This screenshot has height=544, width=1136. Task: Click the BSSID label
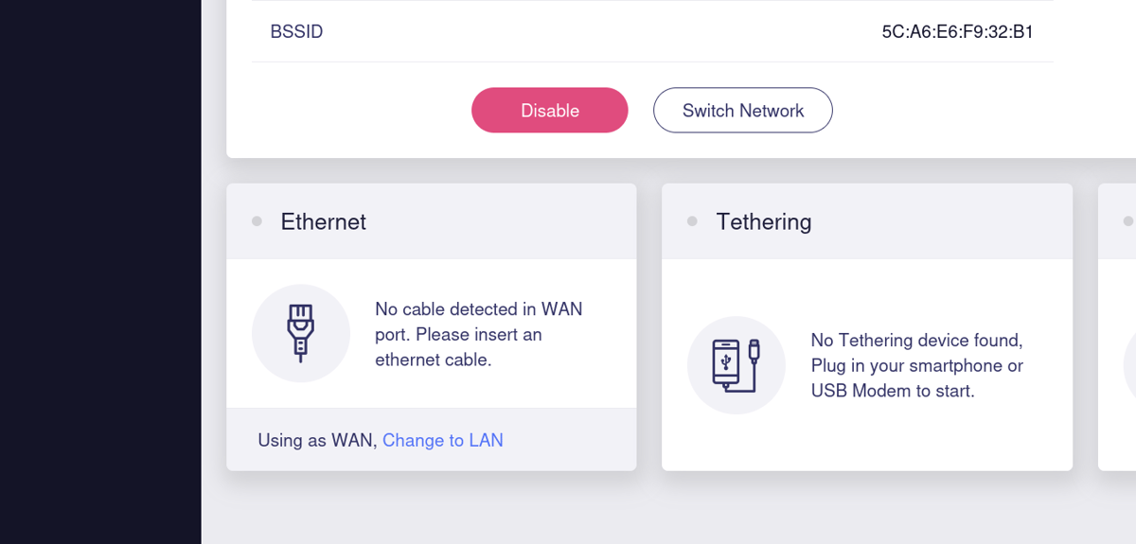click(x=296, y=32)
